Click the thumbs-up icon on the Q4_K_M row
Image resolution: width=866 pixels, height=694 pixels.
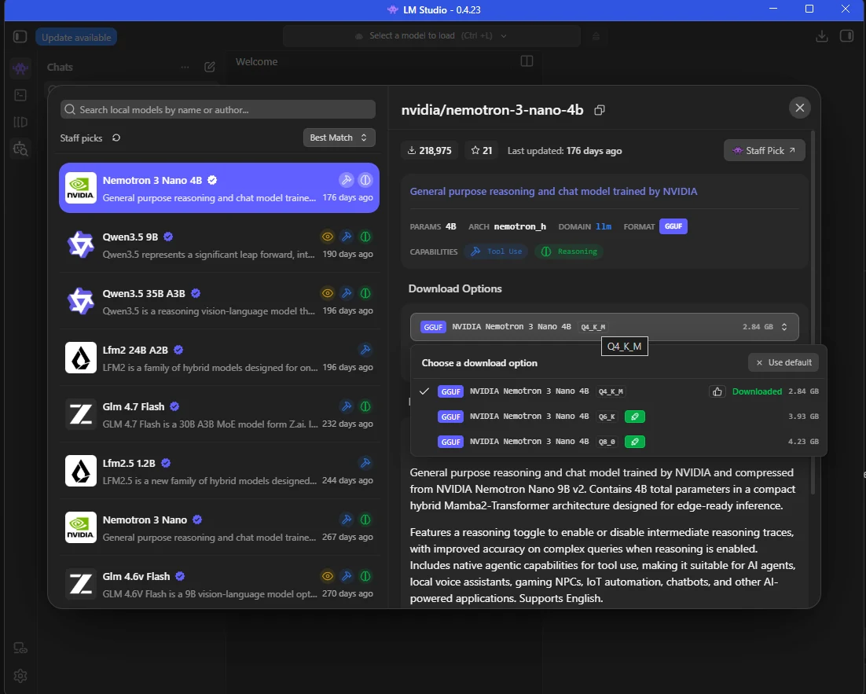pyautogui.click(x=717, y=391)
